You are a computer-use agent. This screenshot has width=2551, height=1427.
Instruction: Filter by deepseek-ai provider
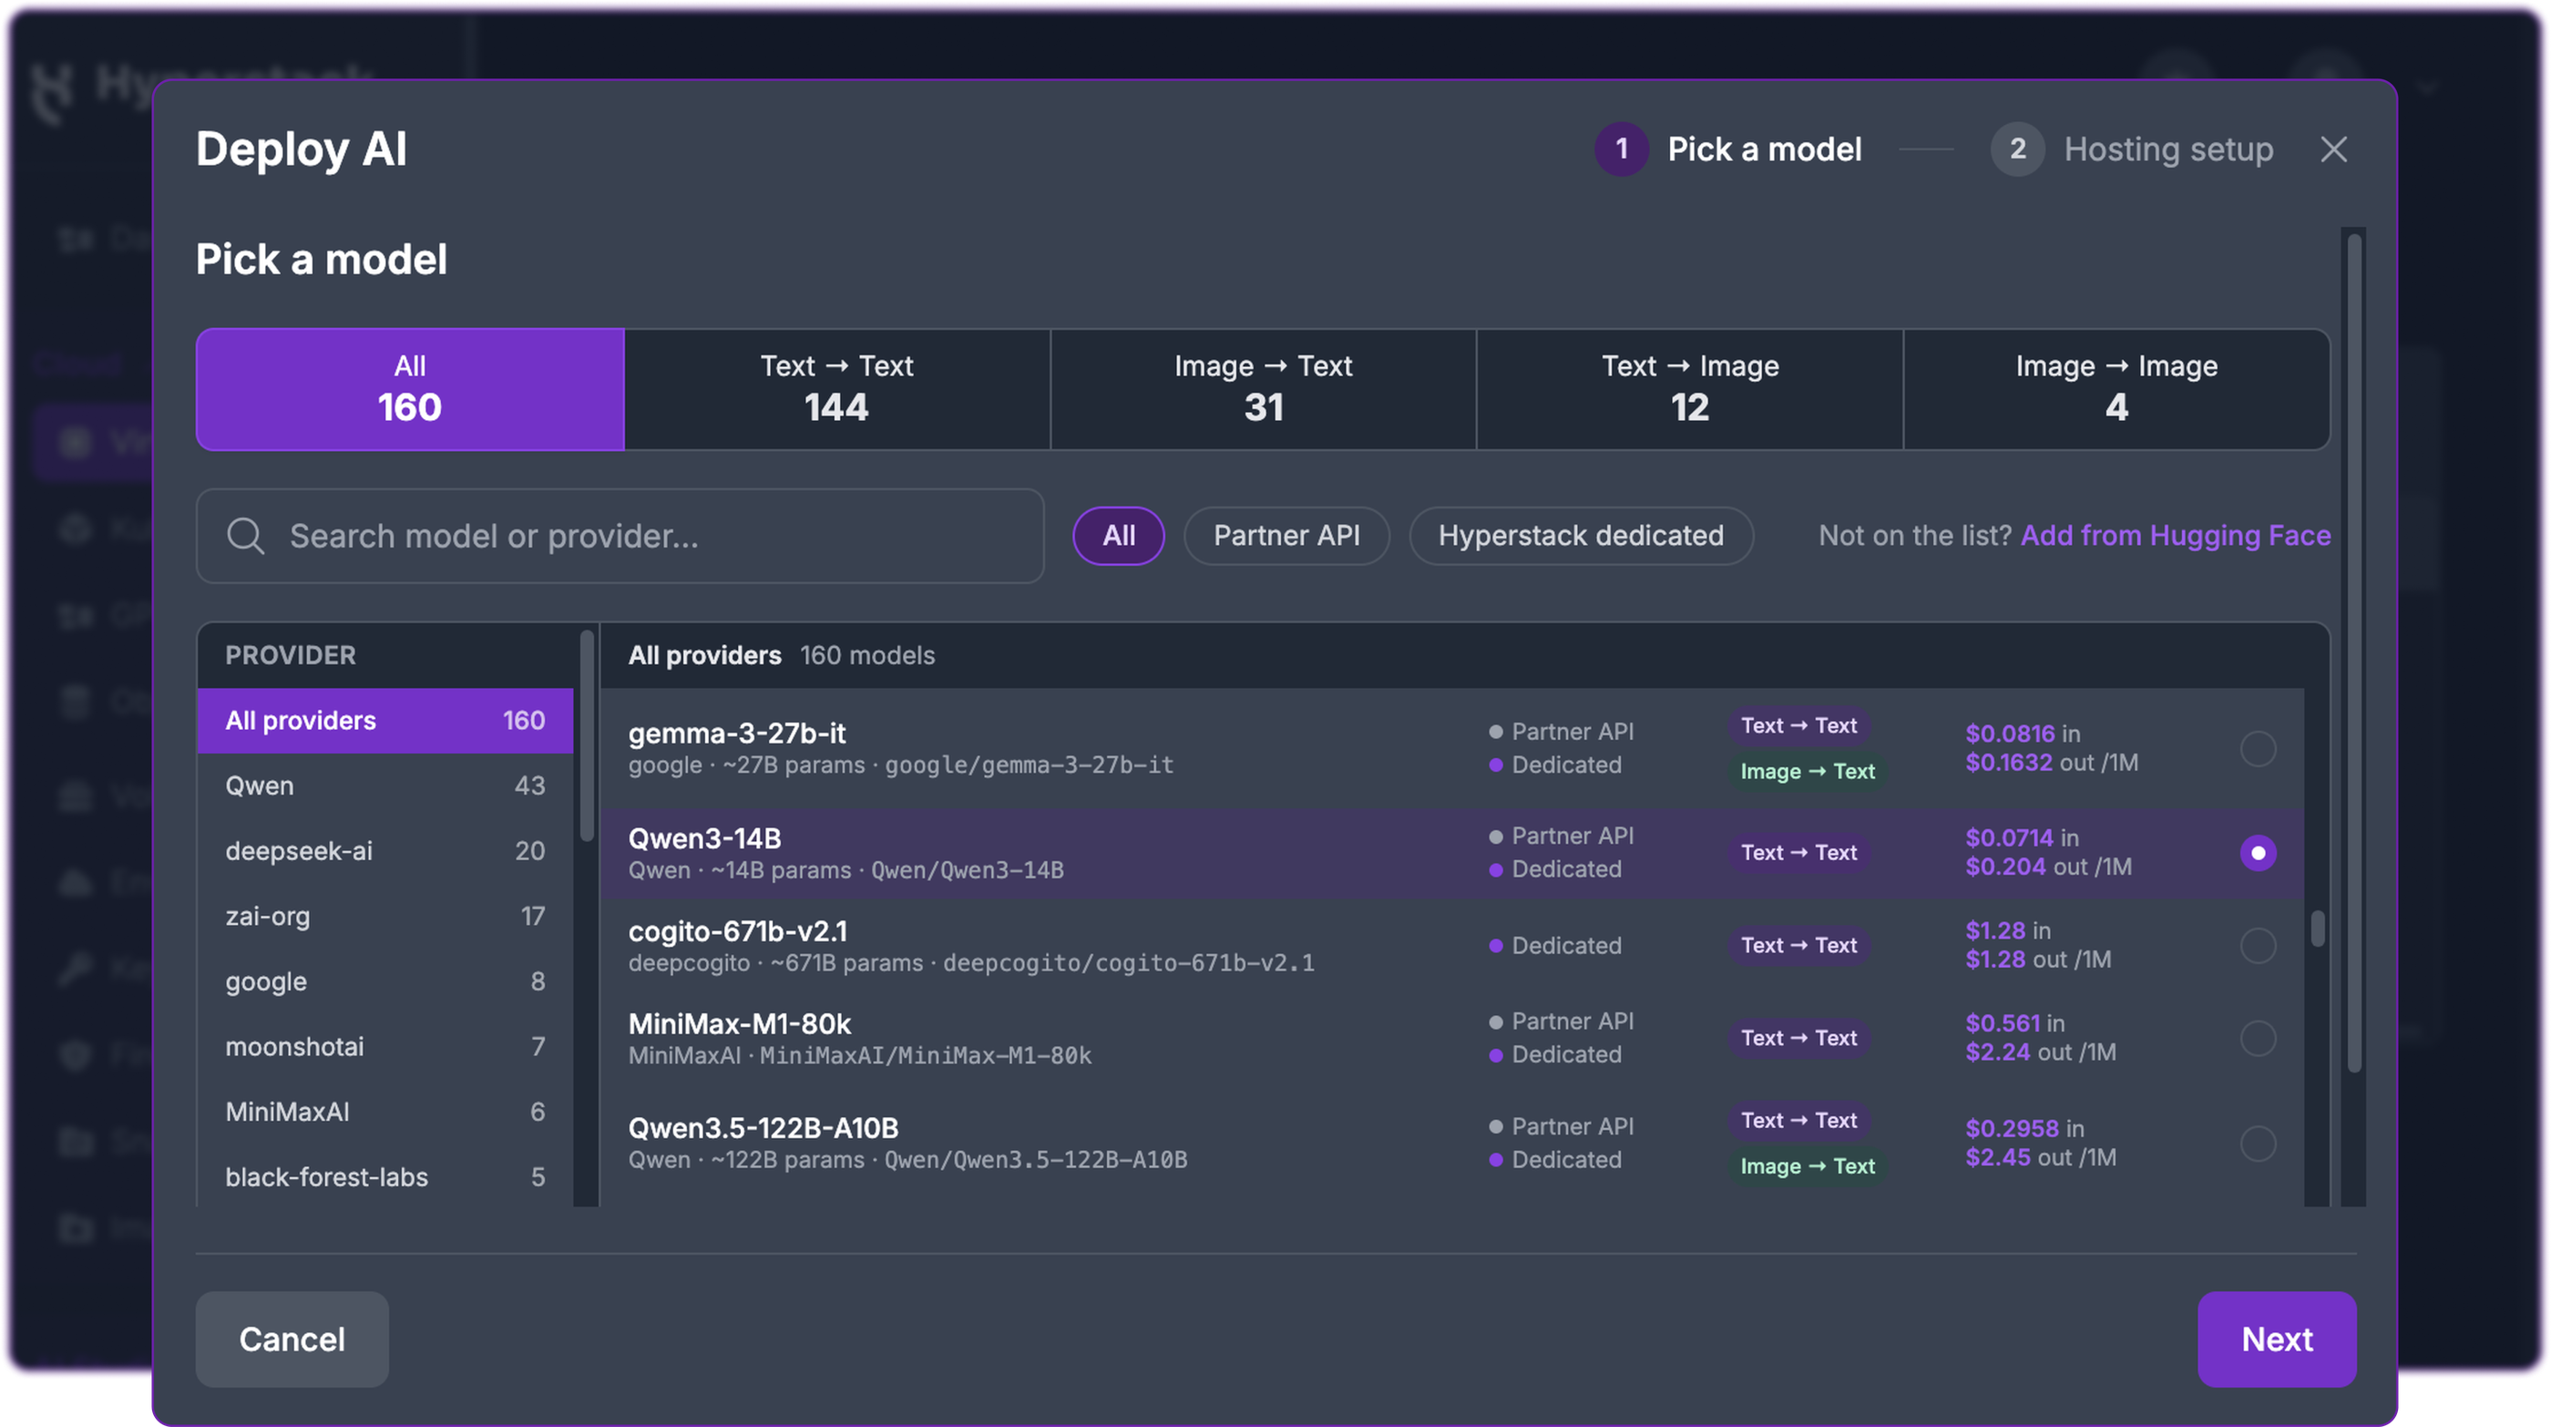tap(385, 851)
